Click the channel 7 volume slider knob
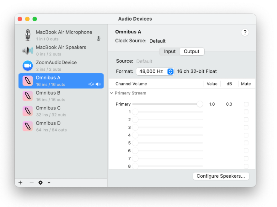 135,158
